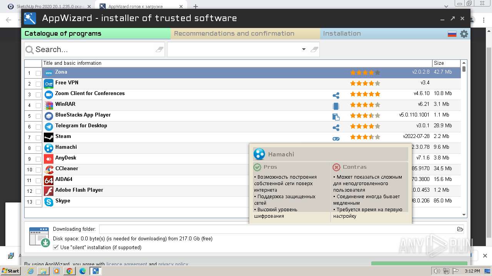This screenshot has width=492, height=276.
Task: Click in the Search programs field
Action: pos(94,49)
